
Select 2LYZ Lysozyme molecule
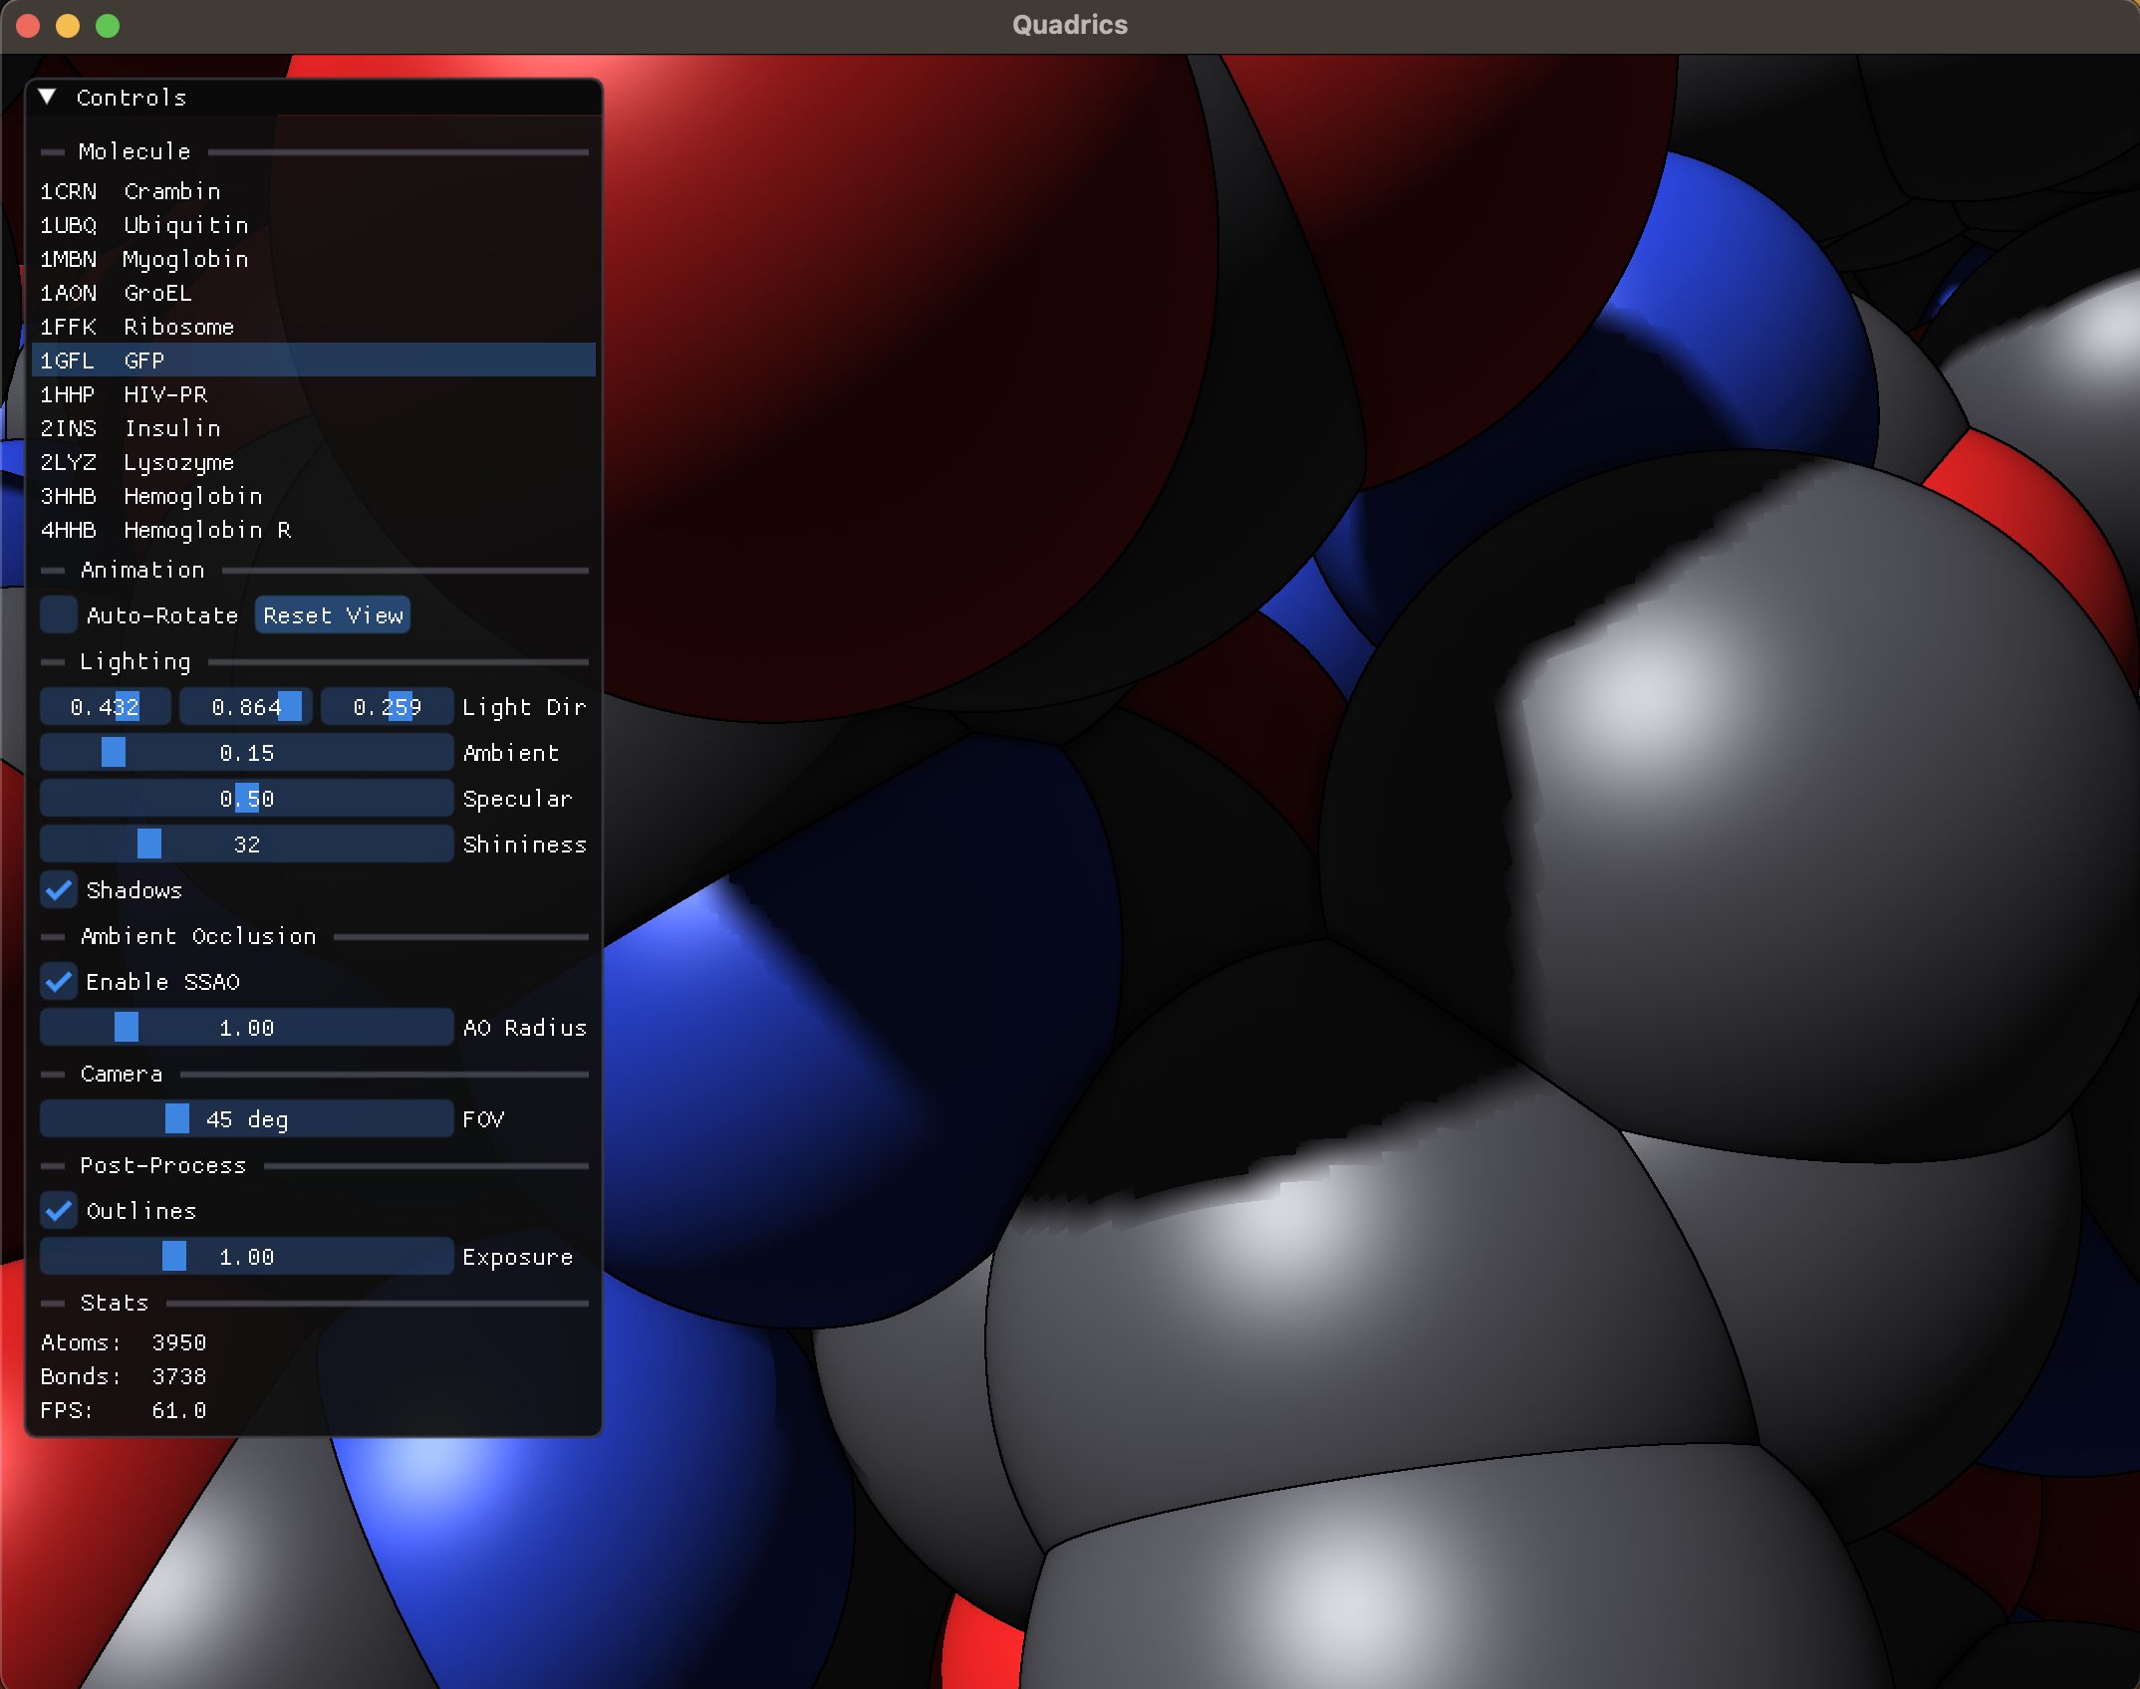pyautogui.click(x=314, y=462)
